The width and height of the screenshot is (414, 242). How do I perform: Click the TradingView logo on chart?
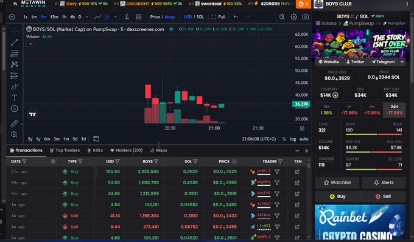click(32, 114)
